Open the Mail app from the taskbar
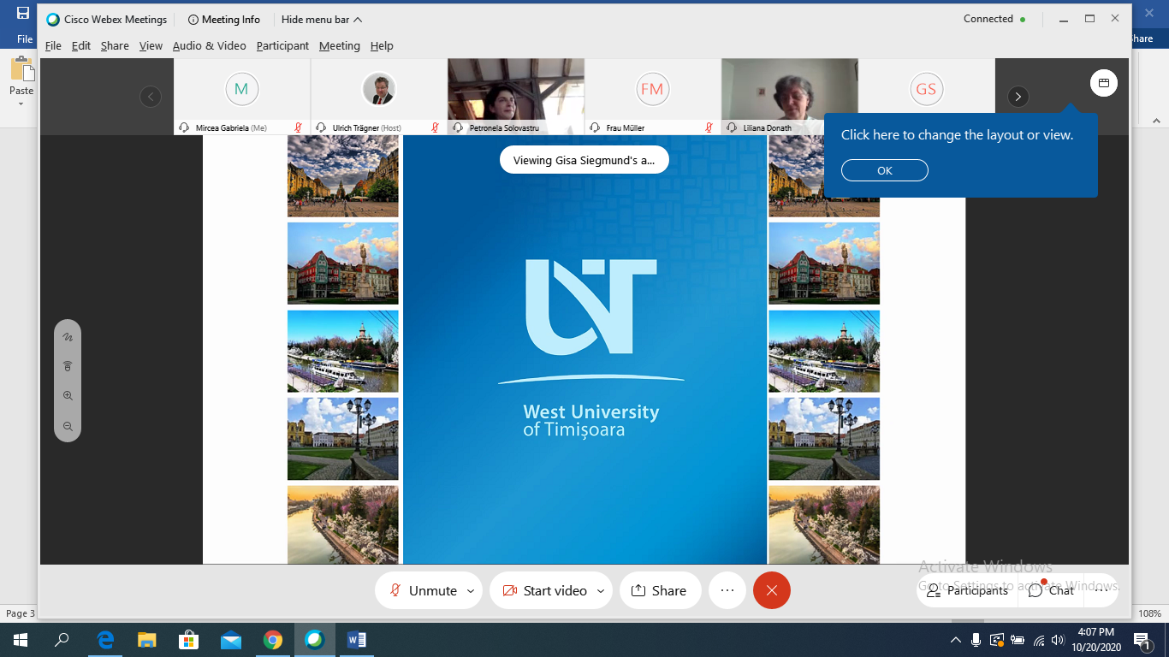1169x657 pixels. (231, 640)
